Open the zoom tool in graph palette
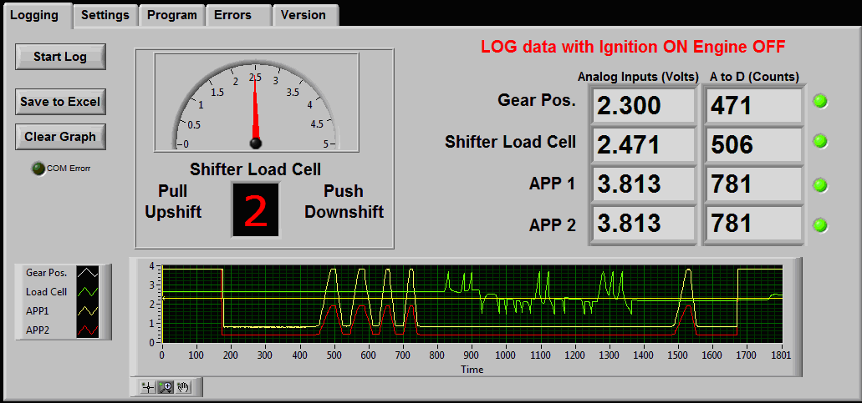 click(x=166, y=387)
